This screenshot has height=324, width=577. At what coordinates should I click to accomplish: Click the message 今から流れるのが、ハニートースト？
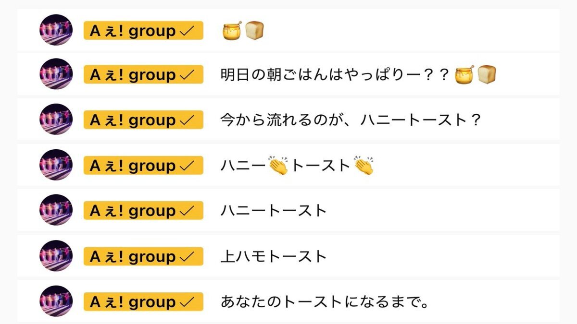point(351,120)
